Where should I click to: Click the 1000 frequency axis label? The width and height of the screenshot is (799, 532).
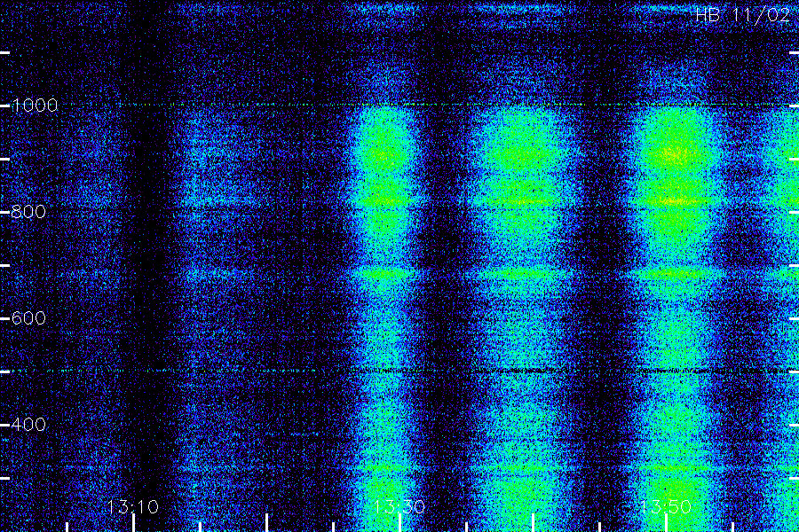pos(34,106)
